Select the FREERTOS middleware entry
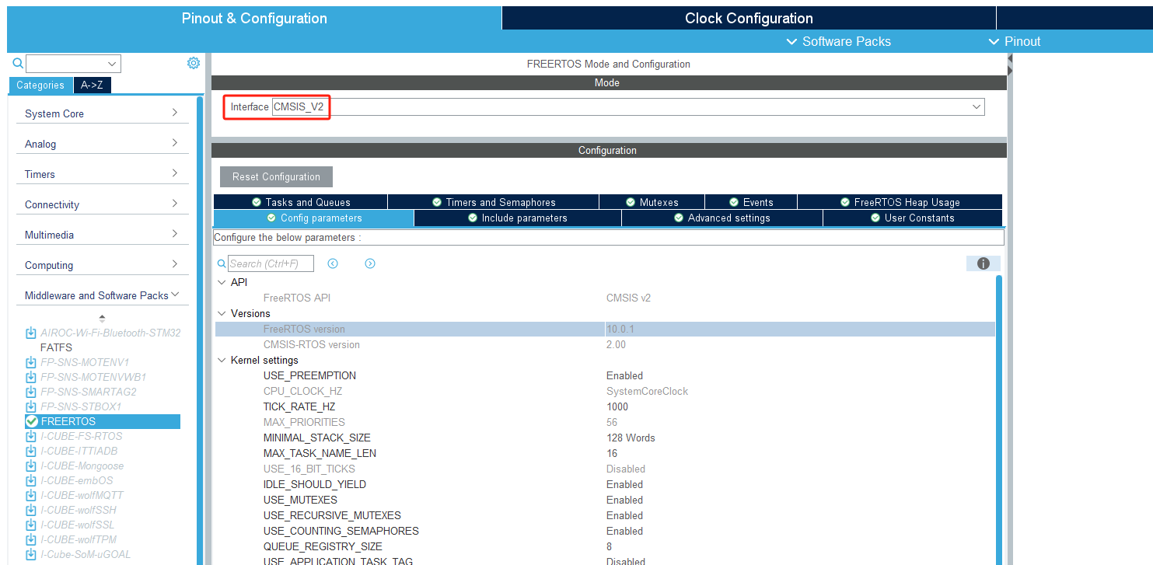Viewport: 1153px width, 565px height. click(102, 421)
